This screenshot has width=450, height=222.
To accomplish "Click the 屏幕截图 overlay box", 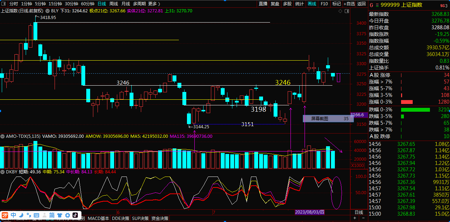I will [x=328, y=119].
